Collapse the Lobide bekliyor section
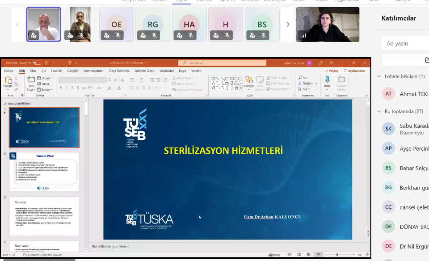Image resolution: width=429 pixels, height=261 pixels. [379, 76]
